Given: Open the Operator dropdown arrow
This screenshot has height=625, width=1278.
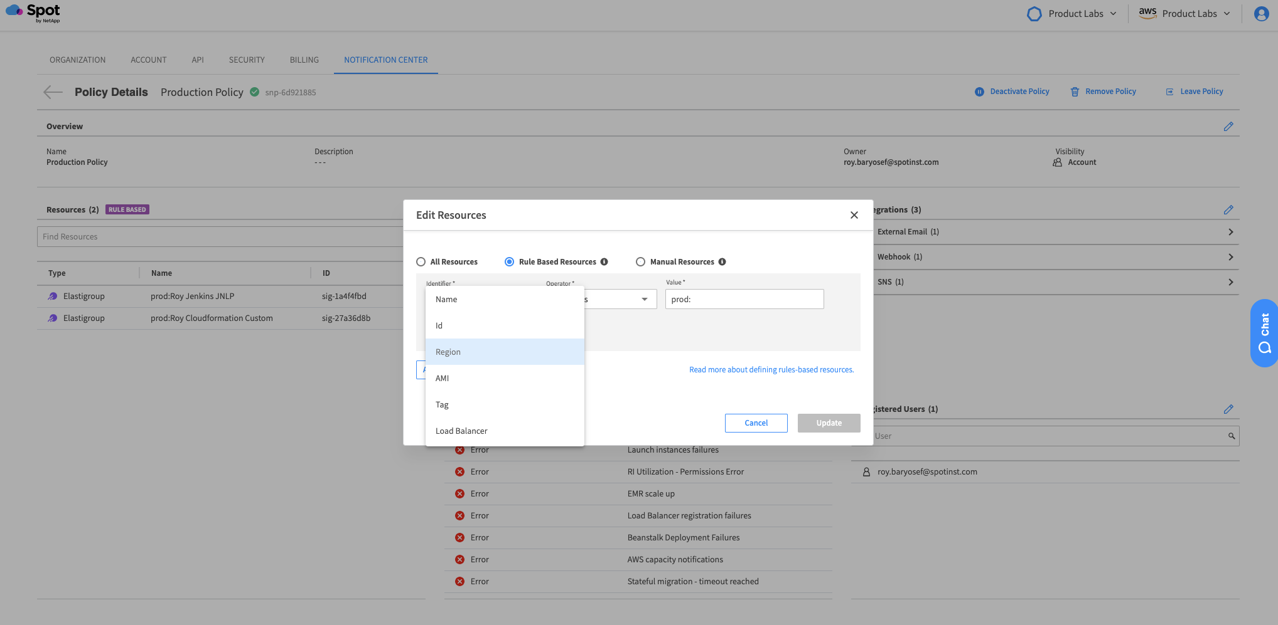Looking at the screenshot, I should click(644, 300).
